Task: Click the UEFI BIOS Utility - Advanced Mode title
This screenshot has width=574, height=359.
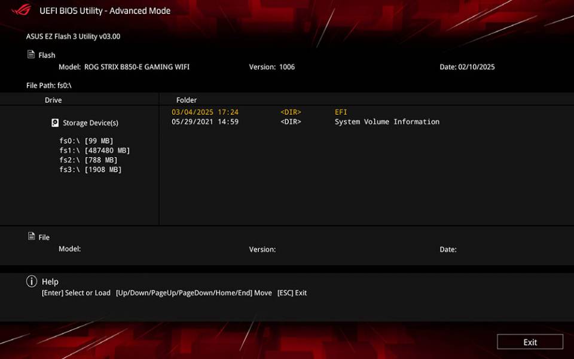Action: [105, 11]
